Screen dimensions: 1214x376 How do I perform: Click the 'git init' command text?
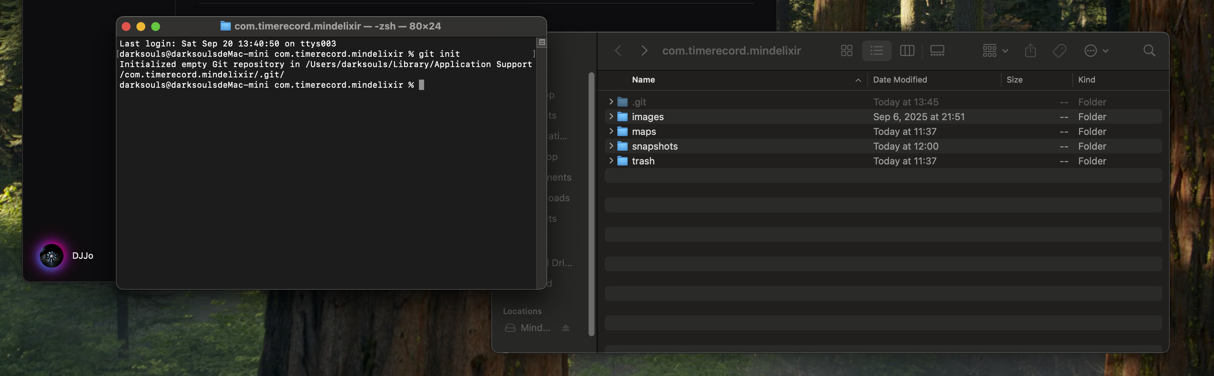tap(439, 54)
